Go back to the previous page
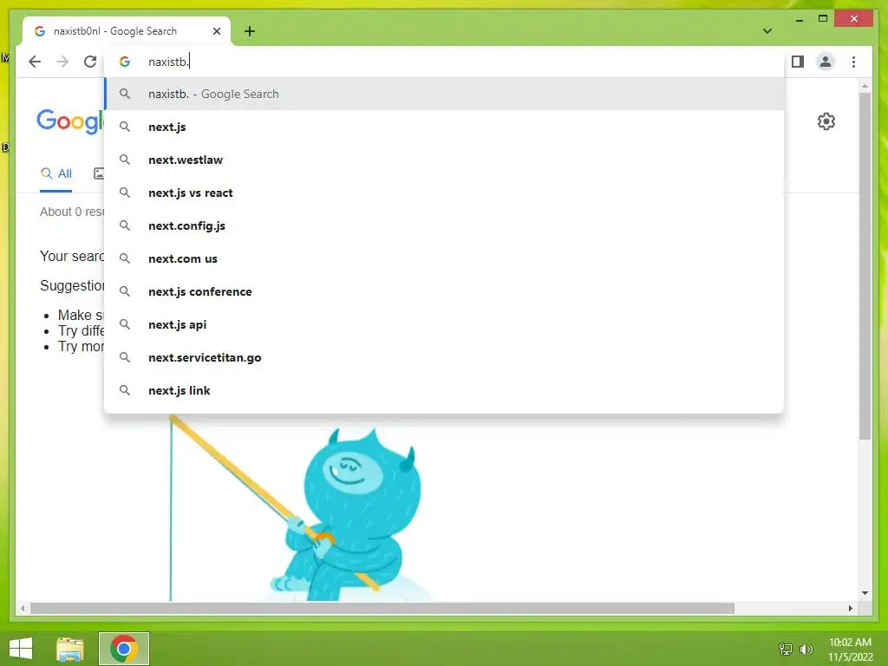Screen dimensions: 888x666 point(35,62)
